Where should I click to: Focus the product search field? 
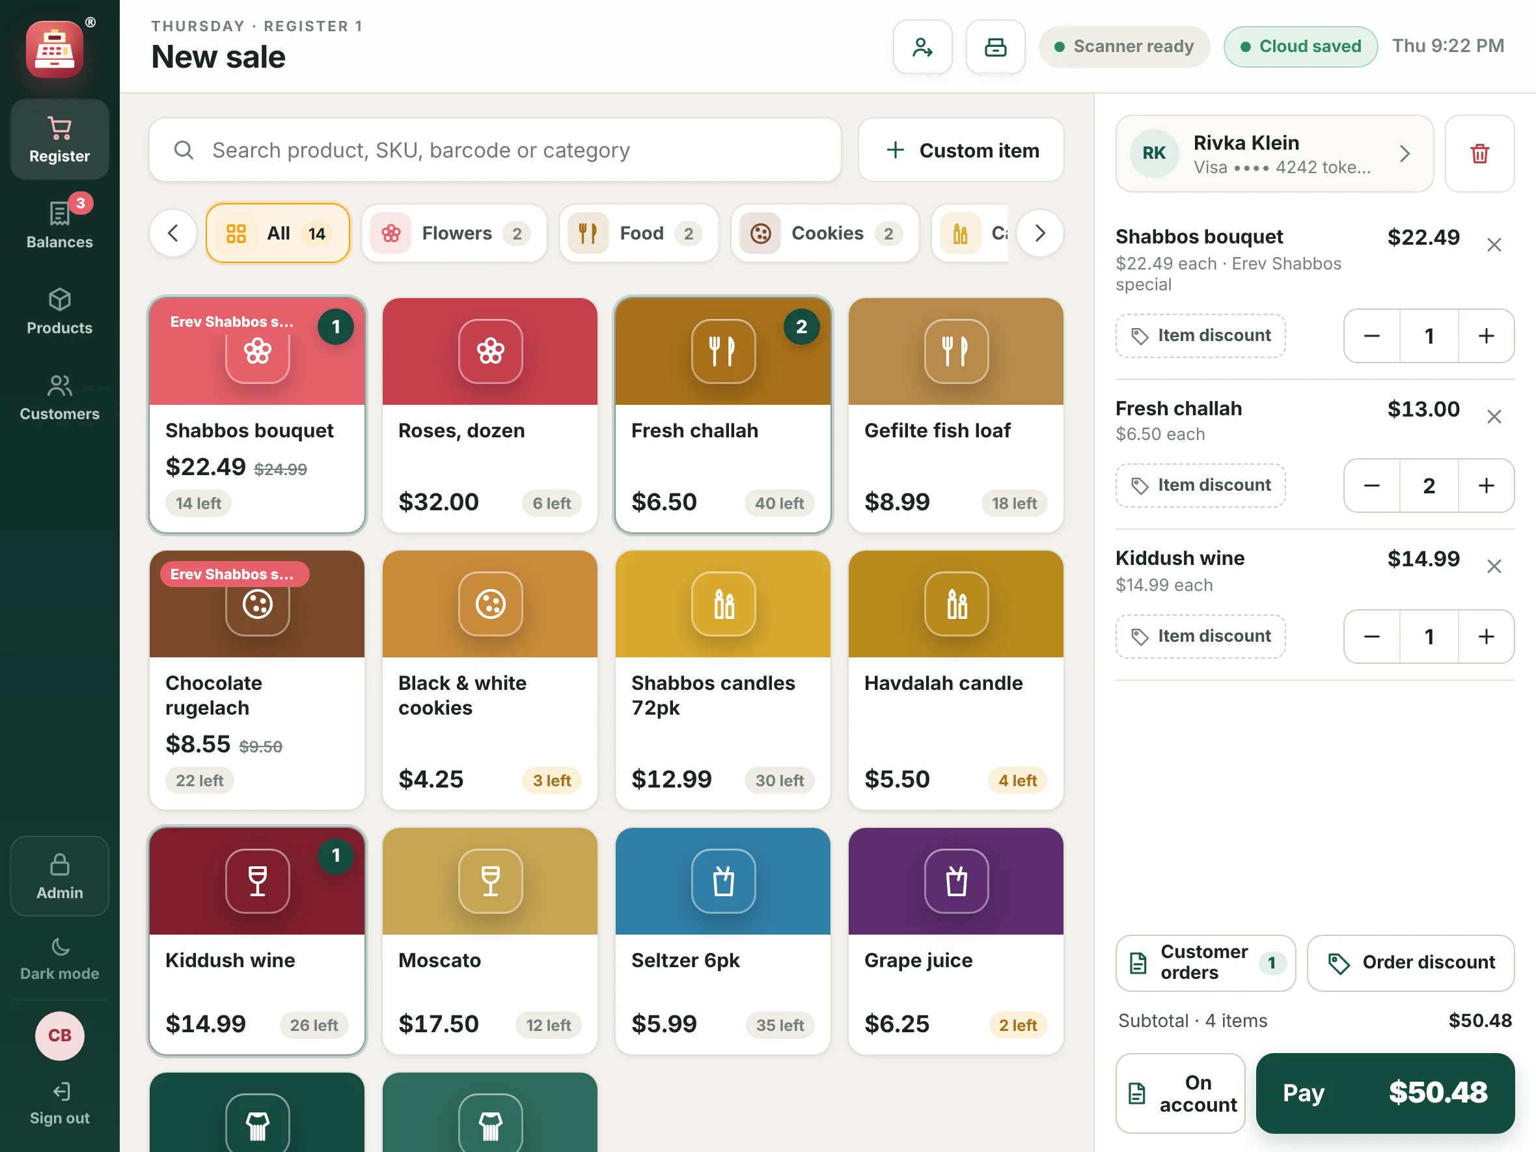point(495,150)
